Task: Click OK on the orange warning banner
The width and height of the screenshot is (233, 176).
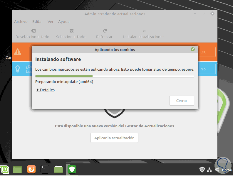Action: pos(207,52)
